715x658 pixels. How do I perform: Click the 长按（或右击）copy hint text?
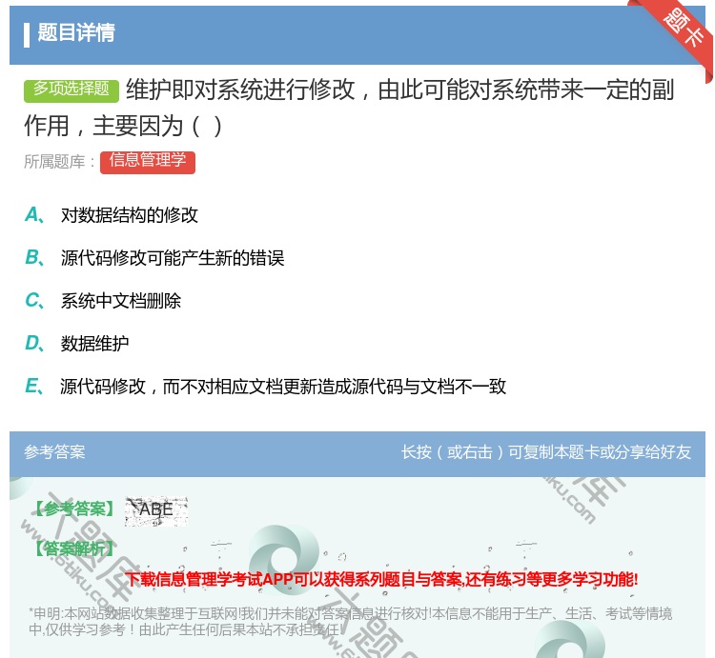pyautogui.click(x=546, y=452)
